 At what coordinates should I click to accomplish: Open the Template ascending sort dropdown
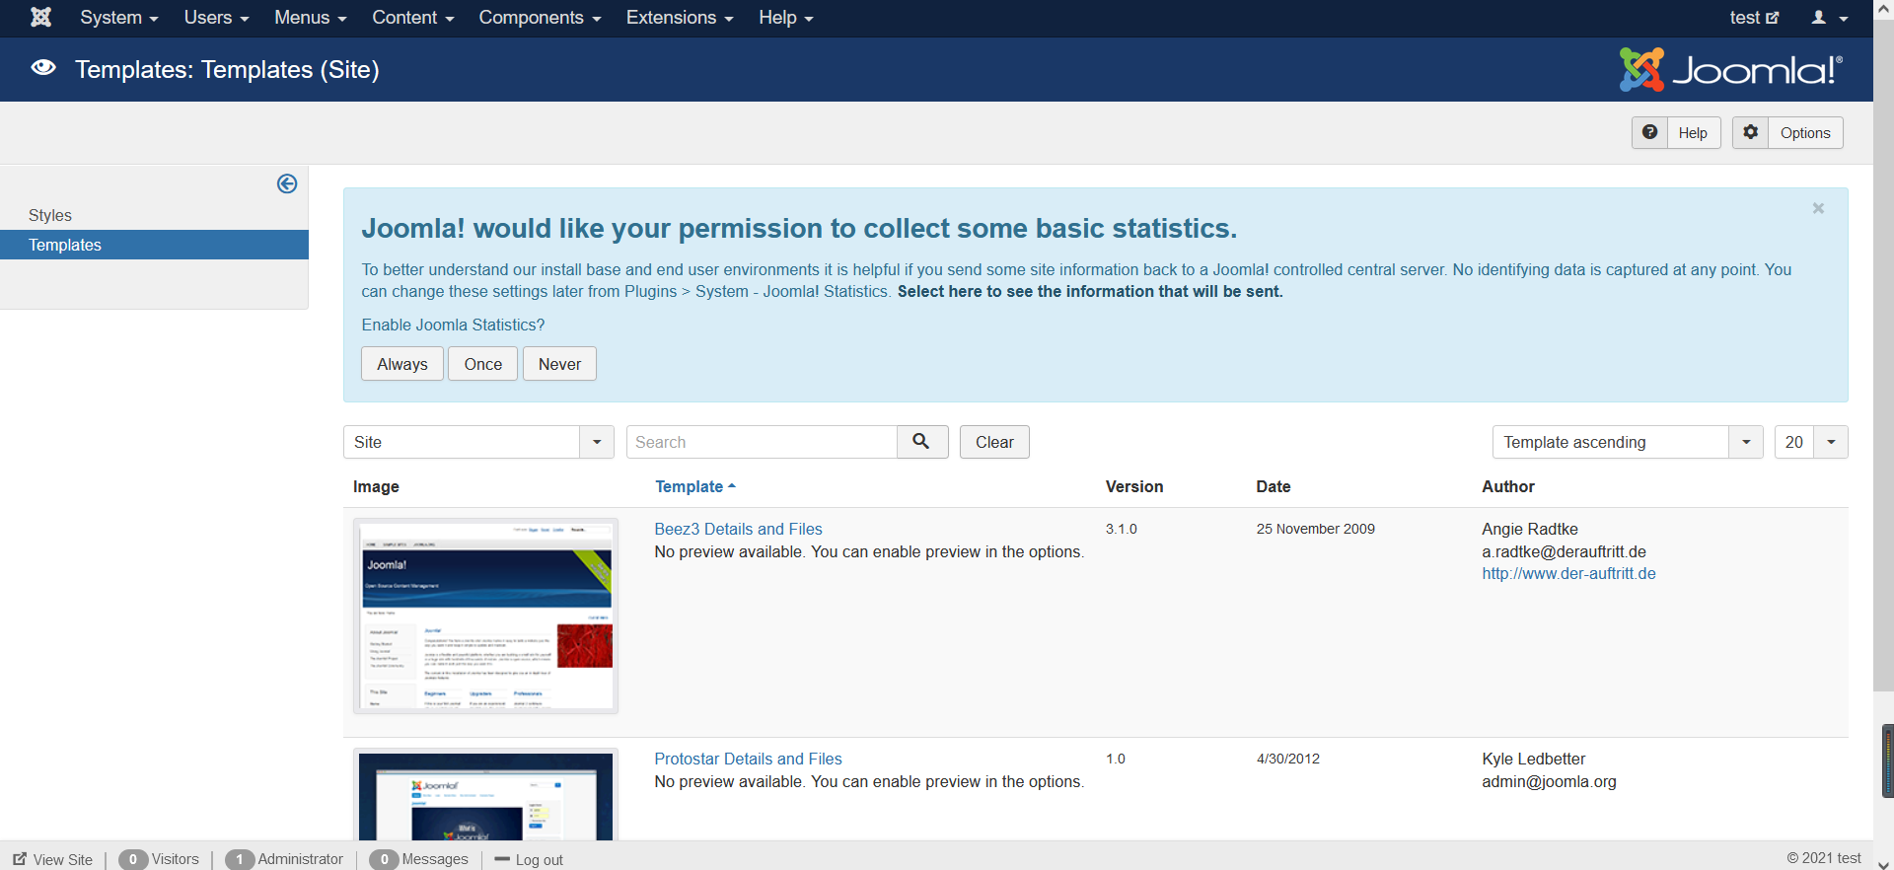(1628, 442)
